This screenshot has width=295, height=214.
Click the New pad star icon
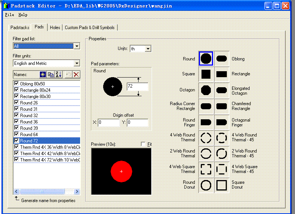(43, 75)
